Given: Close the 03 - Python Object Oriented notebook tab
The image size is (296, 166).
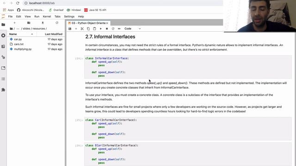Looking at the screenshot, I should point(107,23).
